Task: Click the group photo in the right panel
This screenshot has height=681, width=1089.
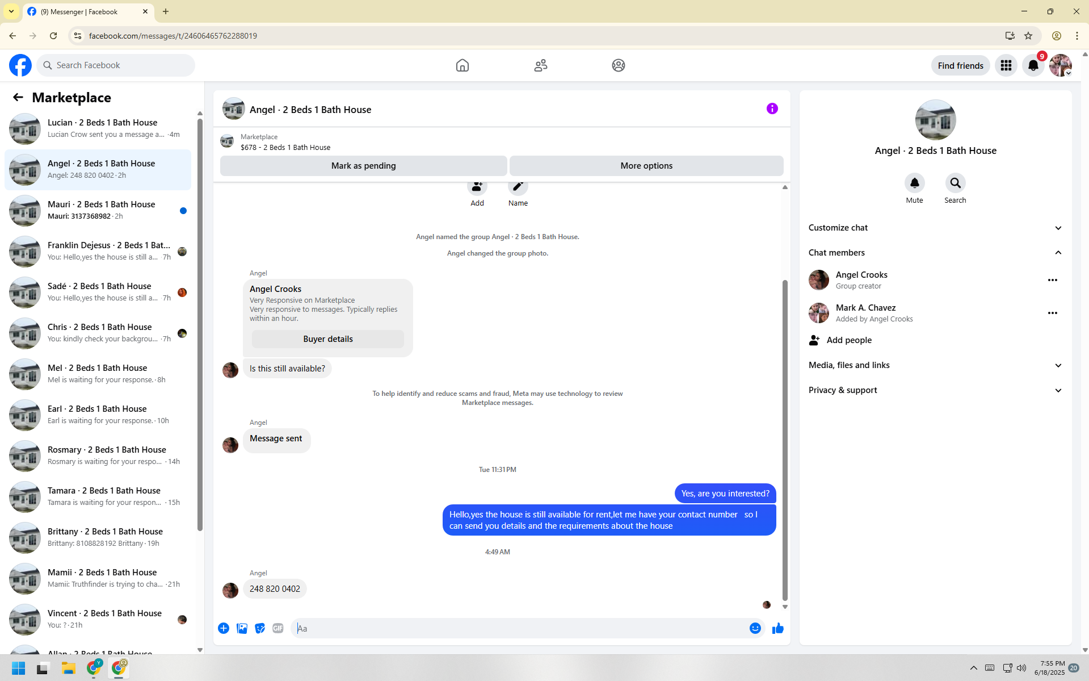Action: click(936, 120)
